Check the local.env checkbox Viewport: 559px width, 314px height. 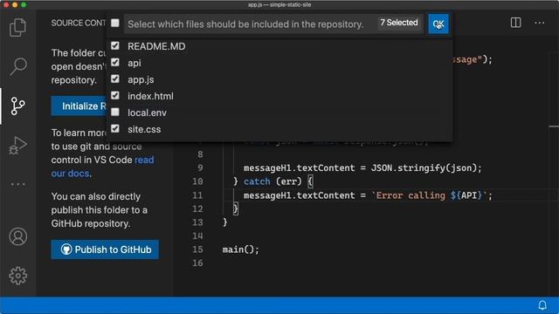click(115, 113)
